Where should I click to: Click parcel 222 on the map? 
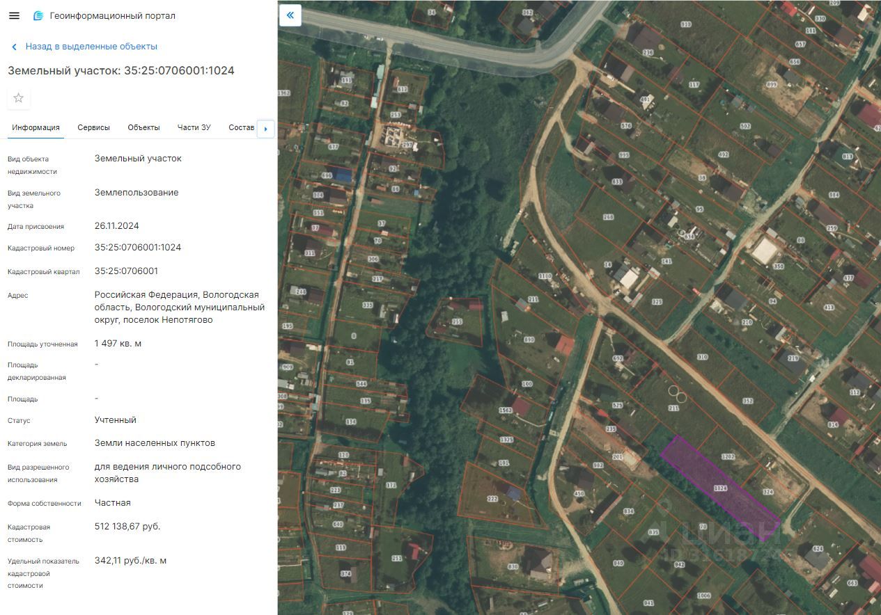click(492, 499)
